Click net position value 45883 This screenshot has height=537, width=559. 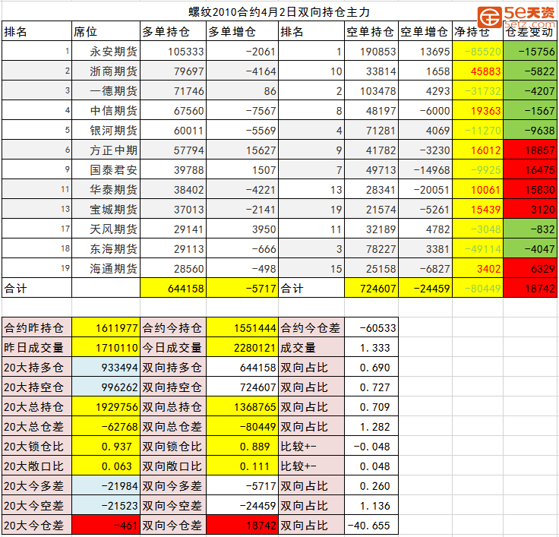tap(478, 71)
